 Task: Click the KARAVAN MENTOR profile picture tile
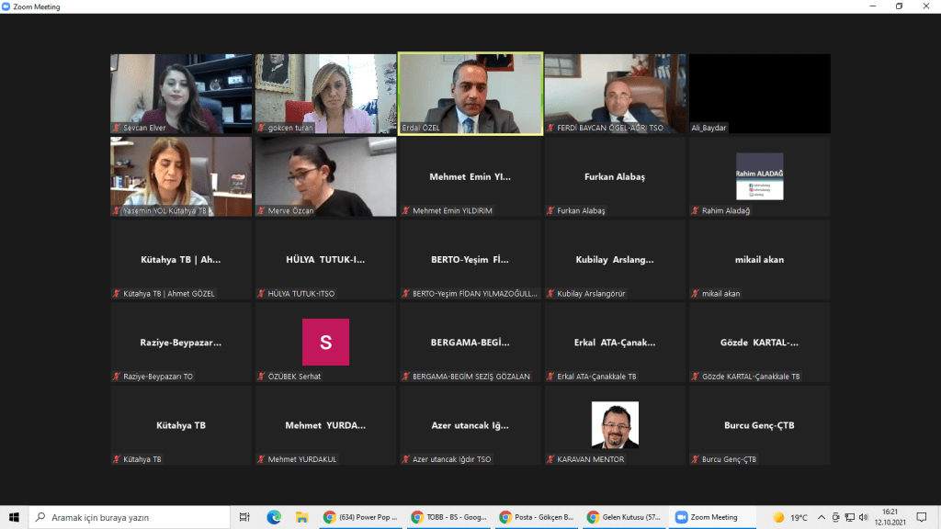point(615,424)
